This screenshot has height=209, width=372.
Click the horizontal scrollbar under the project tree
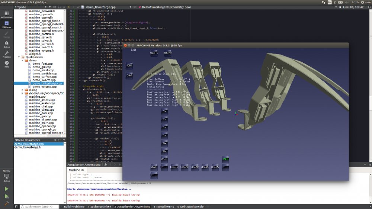[39, 136]
